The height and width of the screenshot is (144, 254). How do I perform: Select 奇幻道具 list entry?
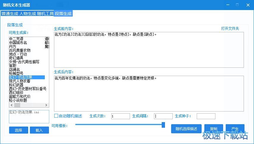click(16, 58)
